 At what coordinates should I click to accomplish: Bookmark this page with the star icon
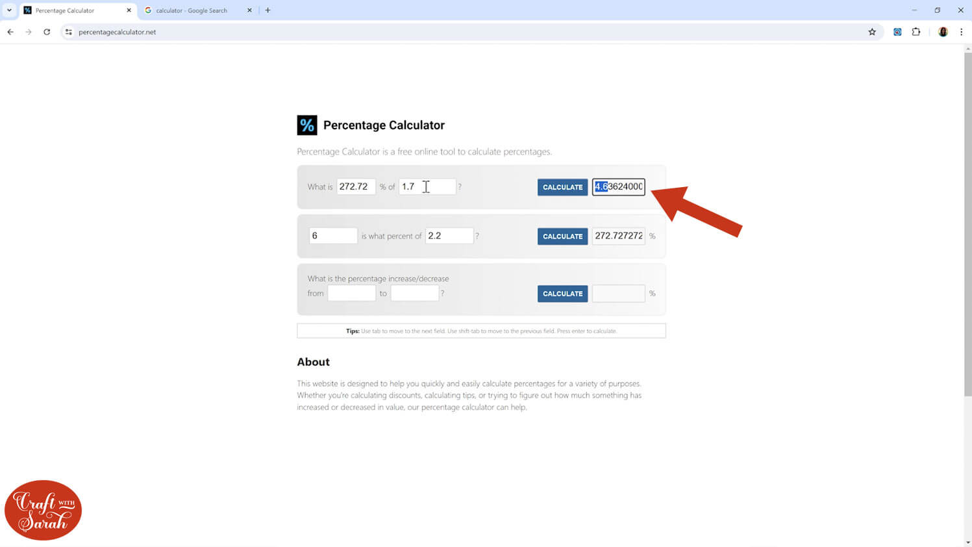click(872, 32)
